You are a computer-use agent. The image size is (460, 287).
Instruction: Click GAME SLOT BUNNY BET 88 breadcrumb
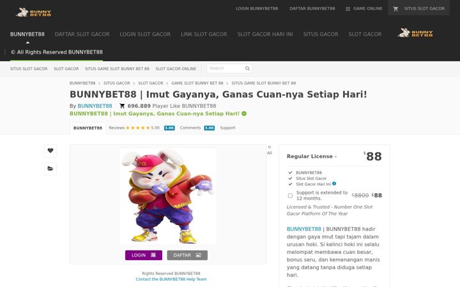(x=197, y=83)
